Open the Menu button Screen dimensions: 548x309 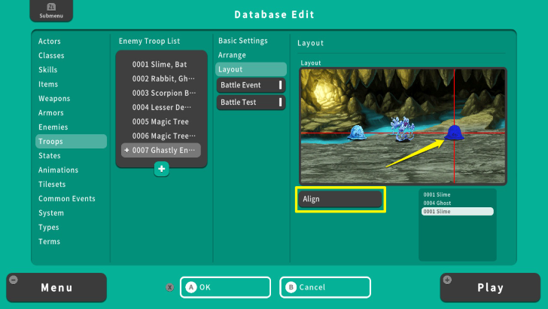click(56, 287)
